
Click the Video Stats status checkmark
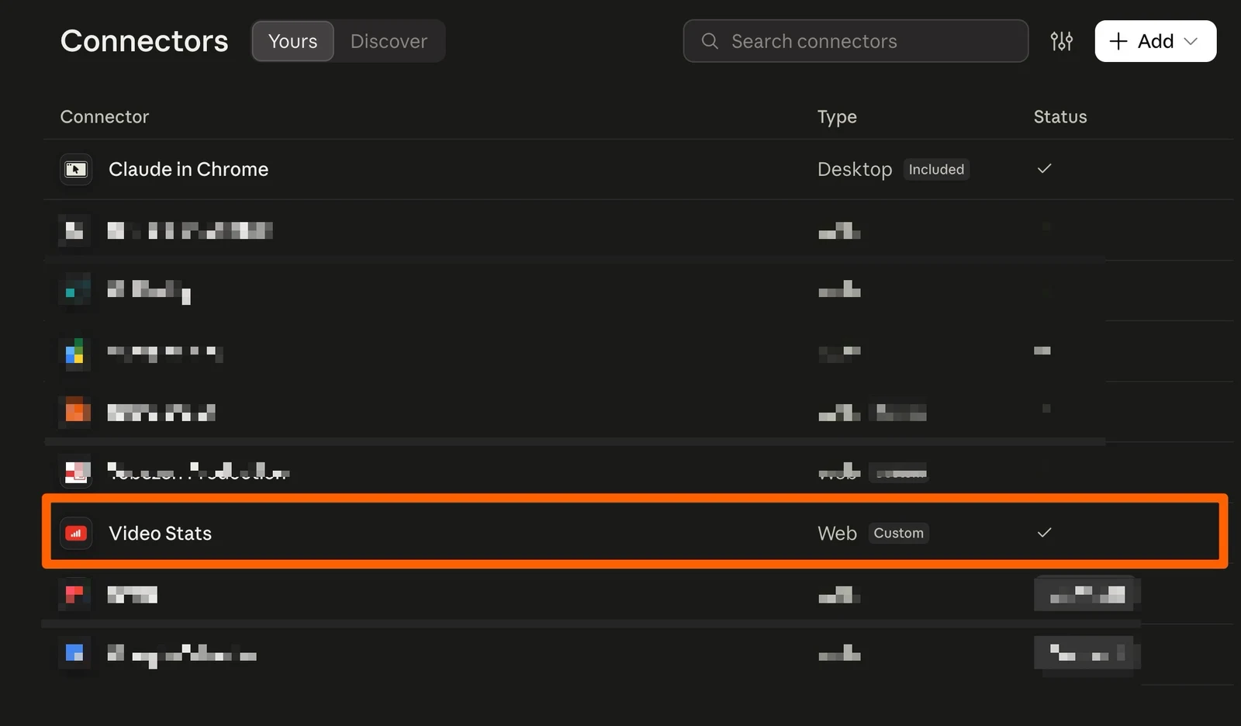[x=1045, y=532]
